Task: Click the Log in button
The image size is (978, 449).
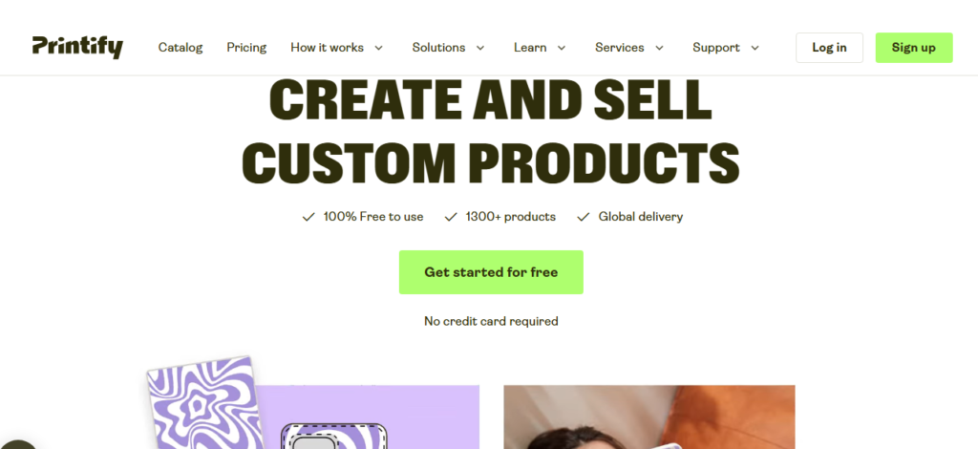Action: coord(829,48)
